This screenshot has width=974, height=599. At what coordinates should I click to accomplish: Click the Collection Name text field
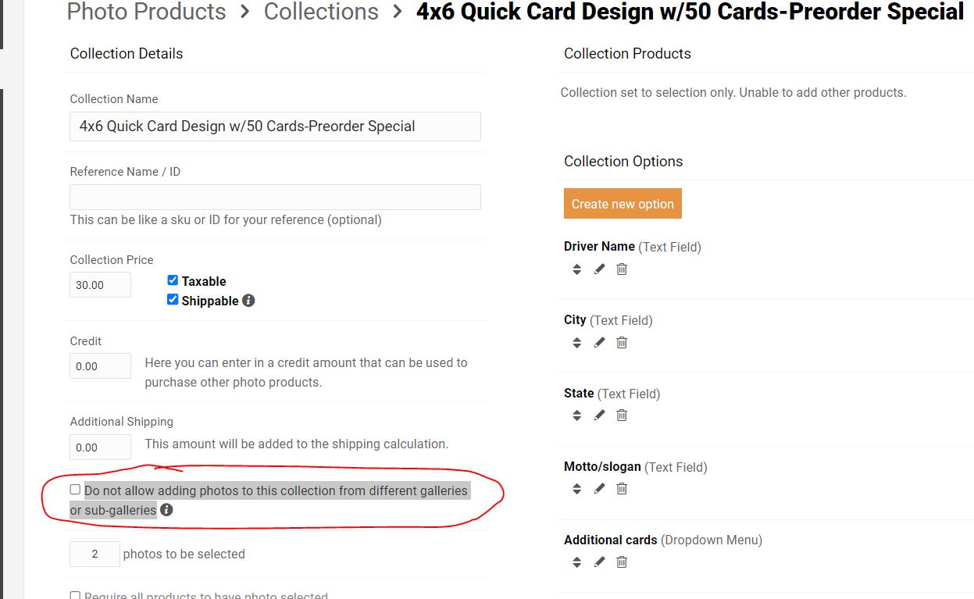275,127
